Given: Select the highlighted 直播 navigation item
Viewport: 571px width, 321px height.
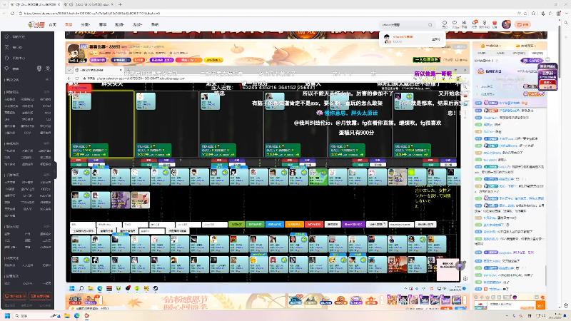Looking at the screenshot, I should (x=69, y=24).
